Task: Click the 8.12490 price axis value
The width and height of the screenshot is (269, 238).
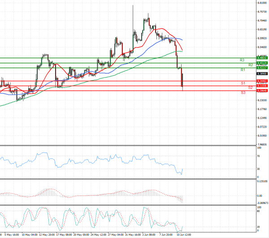Action: click(x=262, y=118)
